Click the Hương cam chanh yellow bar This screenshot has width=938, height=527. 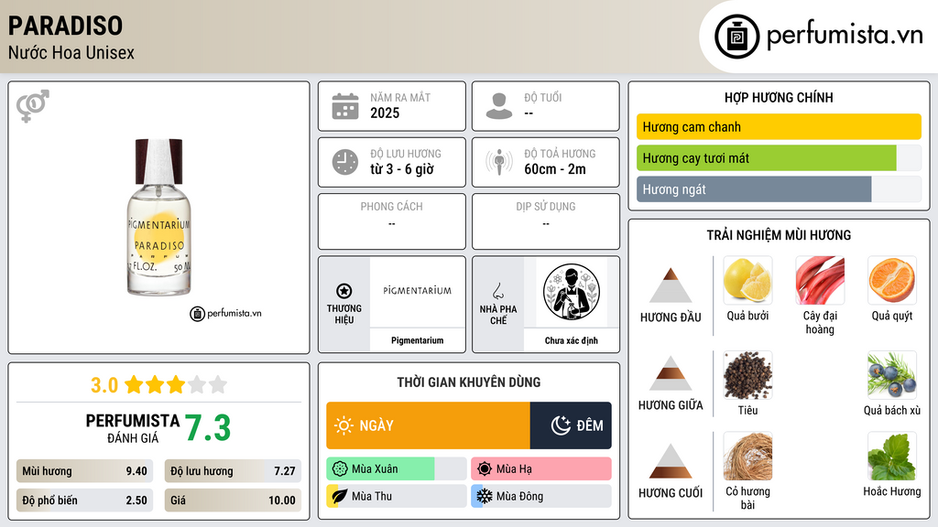779,126
